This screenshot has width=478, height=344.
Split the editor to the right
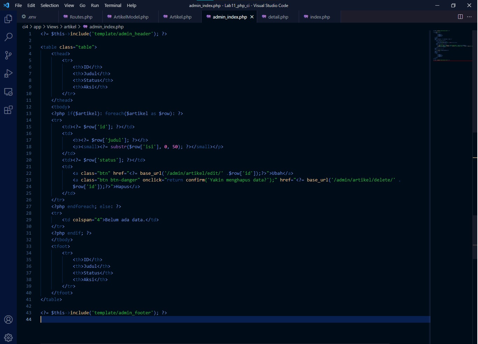click(460, 16)
